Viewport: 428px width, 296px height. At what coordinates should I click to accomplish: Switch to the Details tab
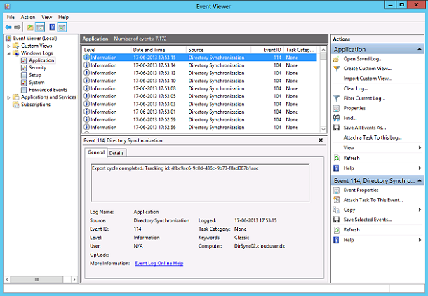tap(116, 153)
